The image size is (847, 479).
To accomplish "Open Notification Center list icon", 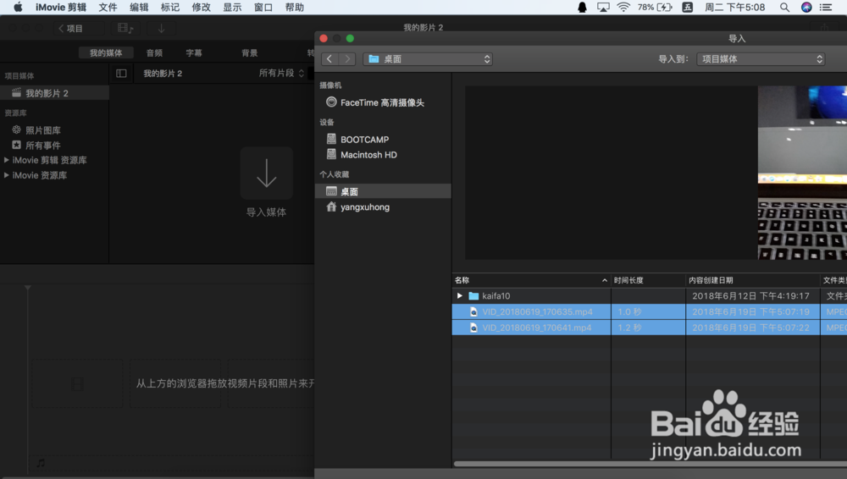I will click(826, 7).
